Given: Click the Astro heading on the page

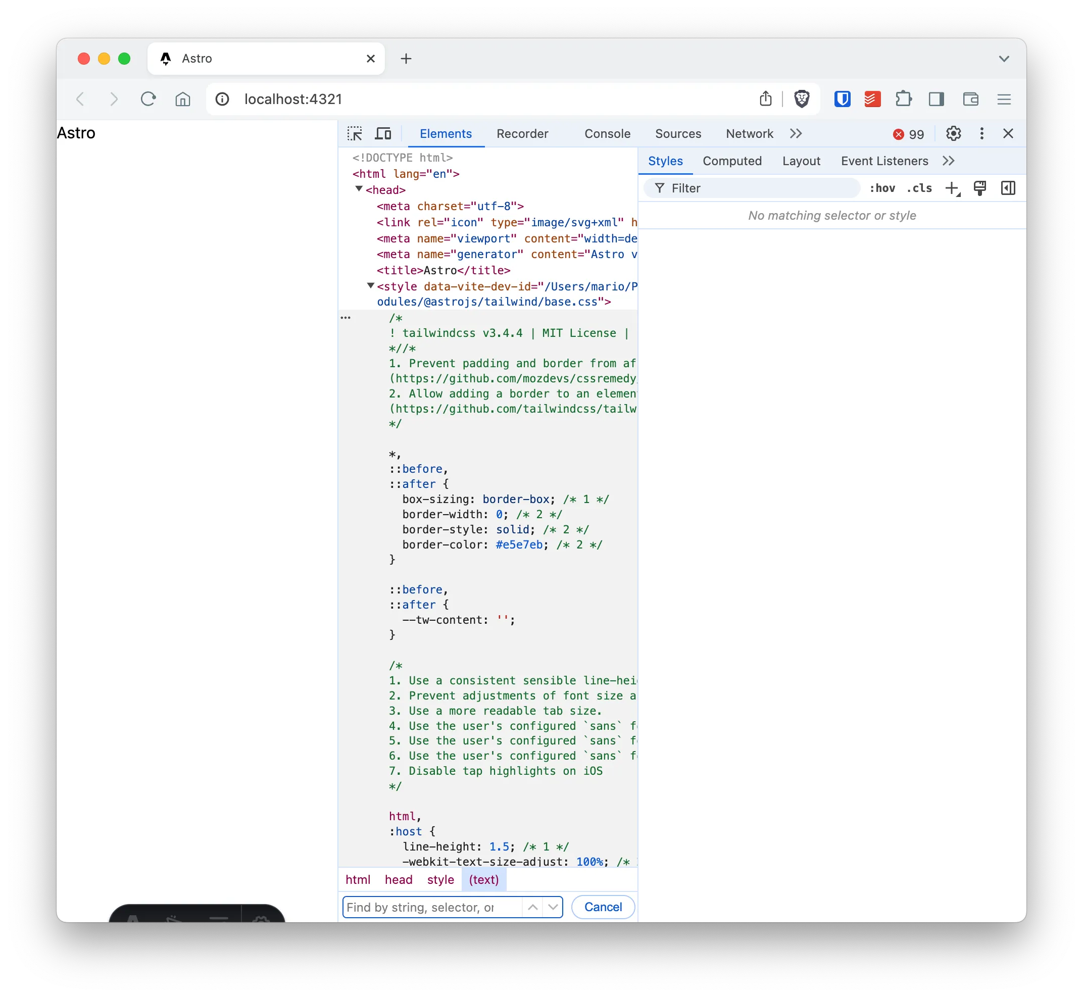Looking at the screenshot, I should (76, 133).
